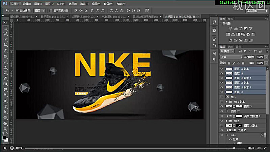Switch to the 样式 (Styles) tab
The width and height of the screenshot is (270, 152).
point(230,19)
